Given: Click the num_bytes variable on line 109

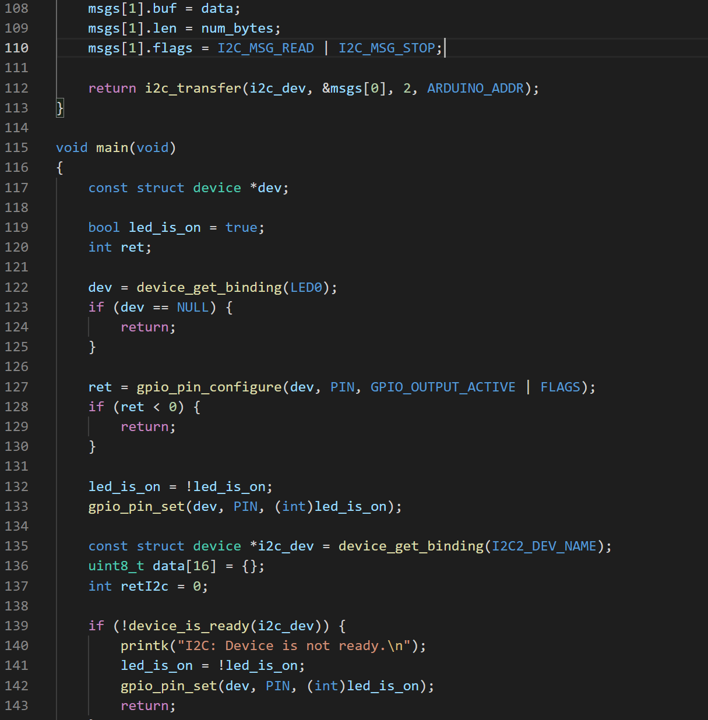Looking at the screenshot, I should [x=237, y=28].
